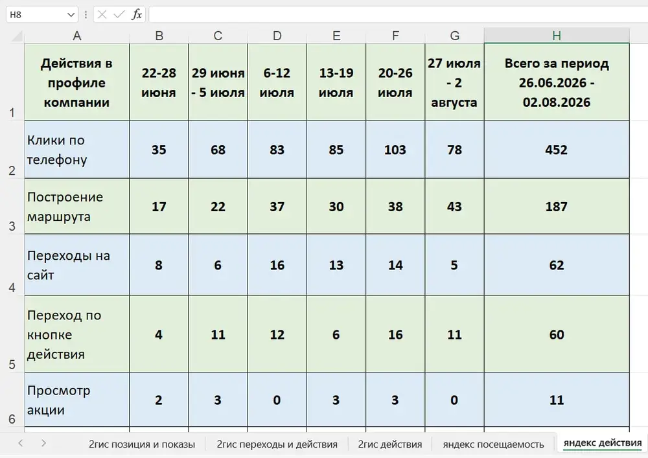Open the "2гис переходы и действия" sheet tab
Image resolution: width=648 pixels, height=458 pixels.
277,444
